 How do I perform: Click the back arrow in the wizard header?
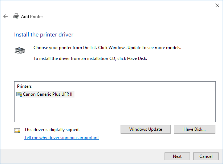click(x=5, y=16)
